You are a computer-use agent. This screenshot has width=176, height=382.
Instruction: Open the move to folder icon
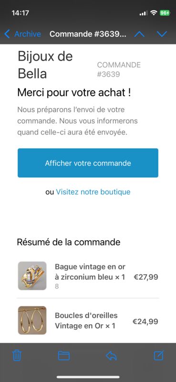(64, 356)
